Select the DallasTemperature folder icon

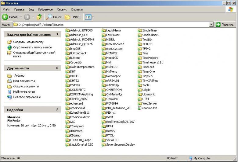click(x=67, y=67)
